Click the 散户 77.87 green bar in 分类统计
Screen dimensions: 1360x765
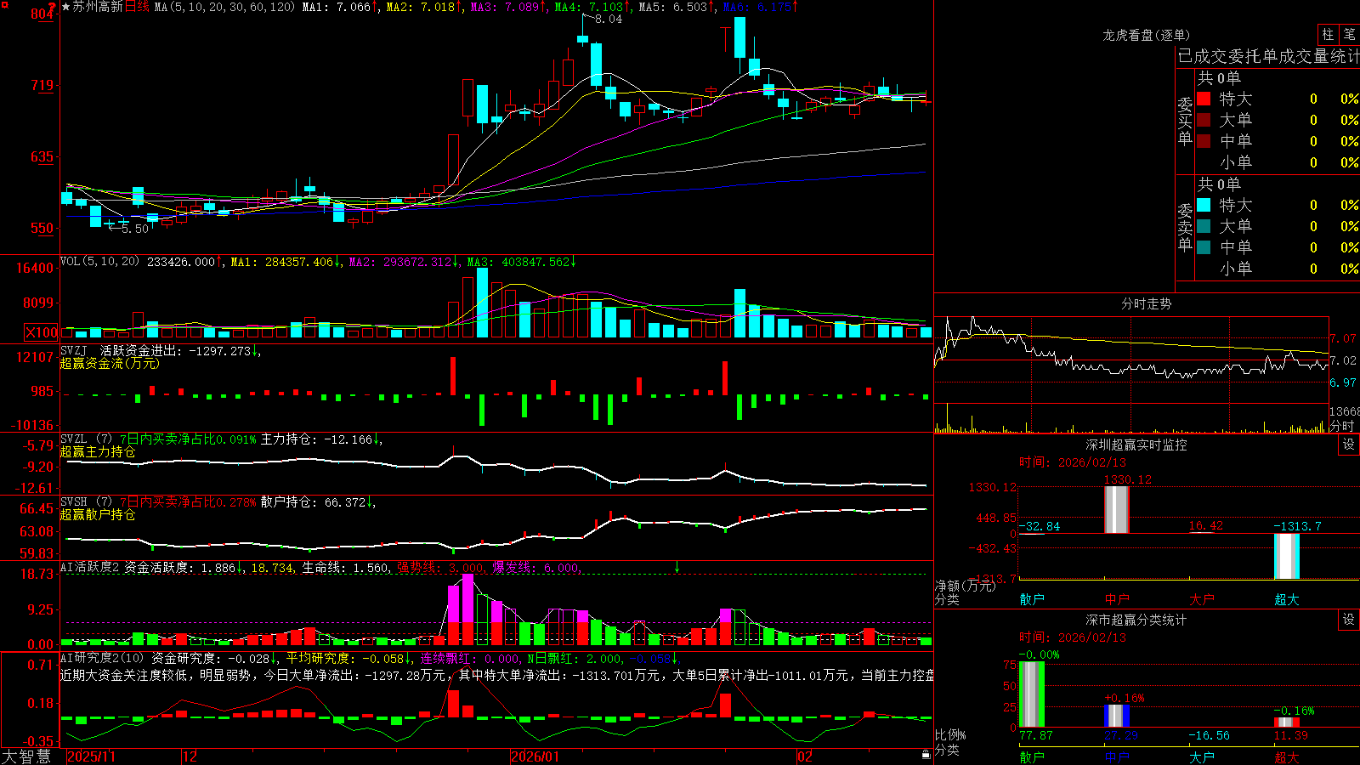point(1032,694)
